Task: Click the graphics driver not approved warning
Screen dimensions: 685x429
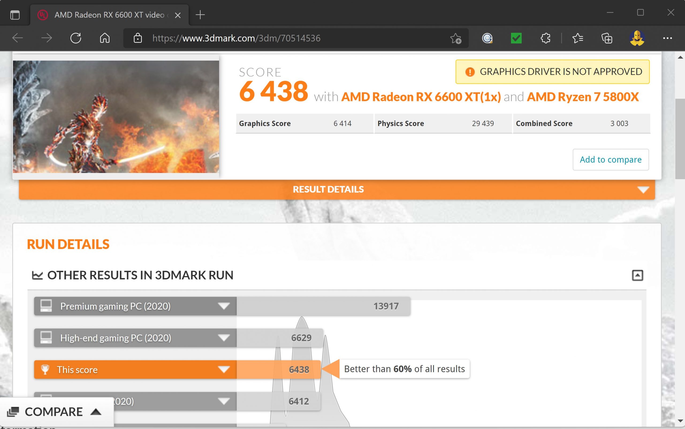Action: [552, 72]
